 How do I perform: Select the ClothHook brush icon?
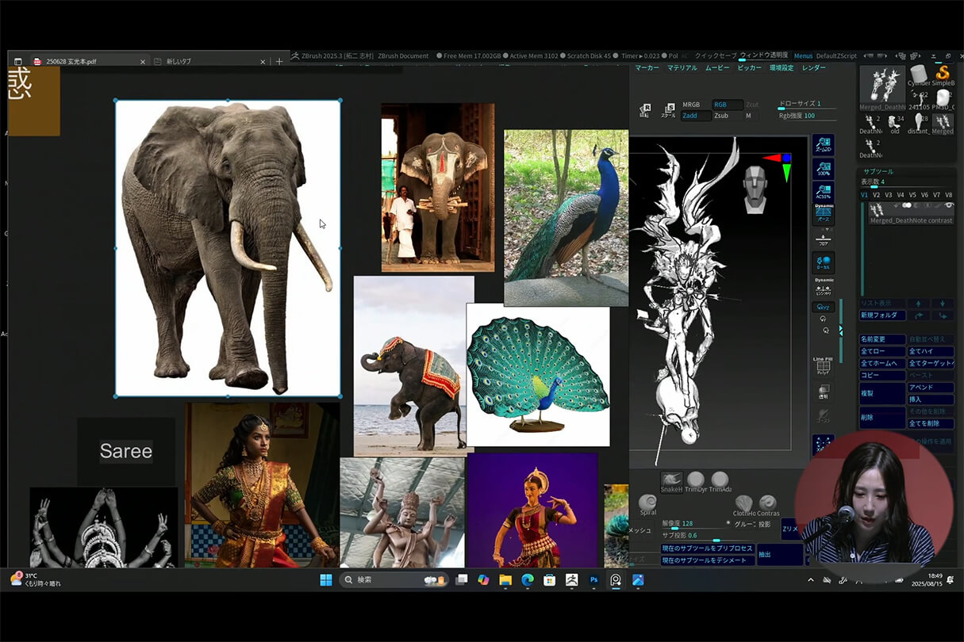pyautogui.click(x=743, y=503)
